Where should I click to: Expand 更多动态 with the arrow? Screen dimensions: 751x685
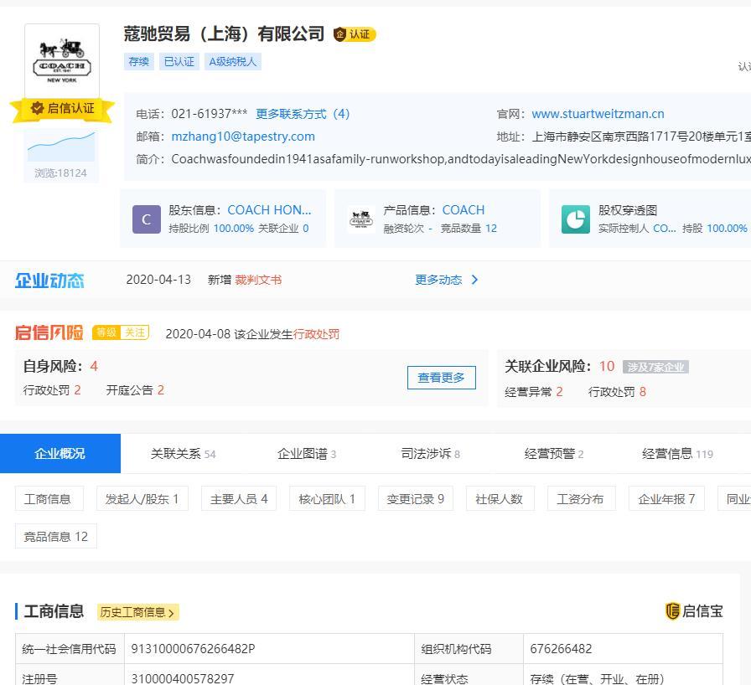tap(447, 280)
